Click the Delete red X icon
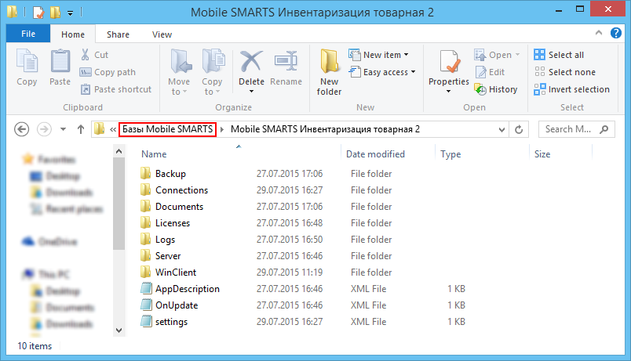 (x=251, y=62)
